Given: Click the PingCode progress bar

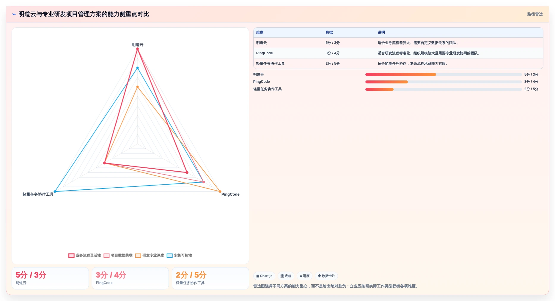Looking at the screenshot, I should (x=444, y=82).
